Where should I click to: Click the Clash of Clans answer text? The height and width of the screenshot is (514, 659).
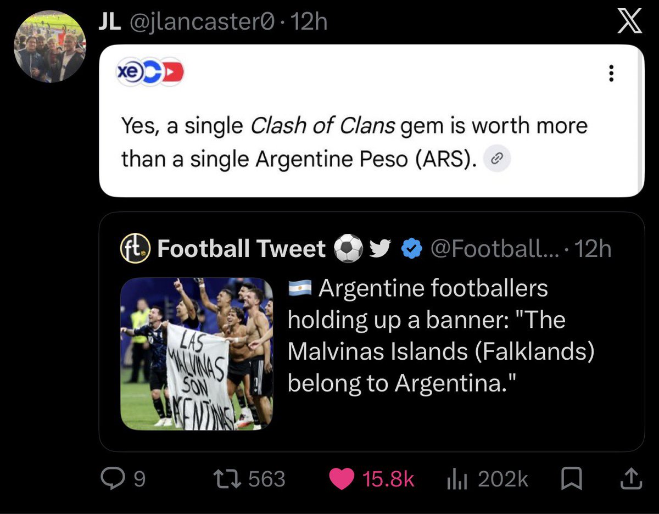coord(354,142)
